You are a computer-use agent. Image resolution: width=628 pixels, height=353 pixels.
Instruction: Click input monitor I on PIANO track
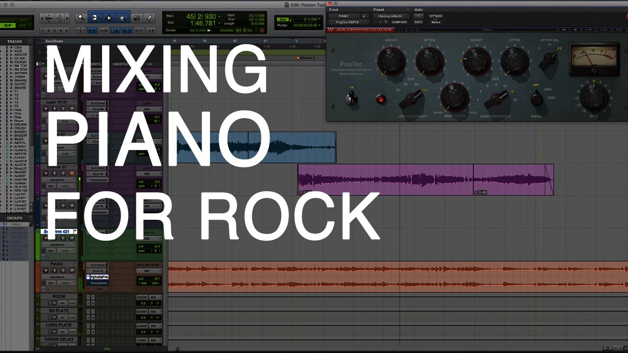click(x=55, y=271)
